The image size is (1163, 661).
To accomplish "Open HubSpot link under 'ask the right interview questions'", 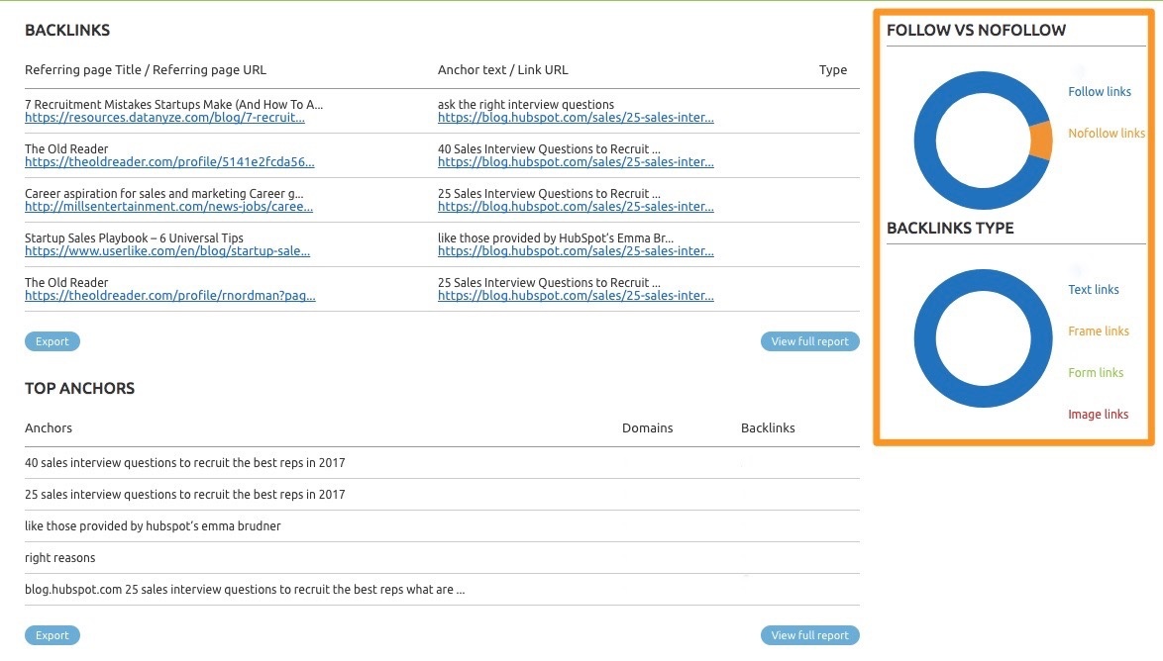I will (x=575, y=118).
